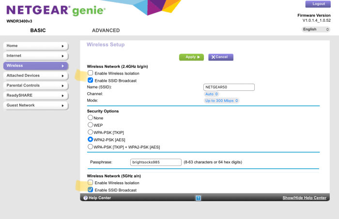The height and width of the screenshot is (219, 339).
Task: Select the WEP security option
Action: coord(90,125)
